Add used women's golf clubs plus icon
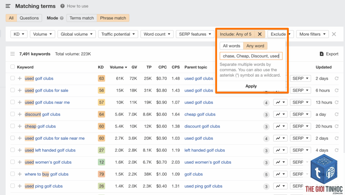This screenshot has width=345, height=195. click(x=20, y=162)
